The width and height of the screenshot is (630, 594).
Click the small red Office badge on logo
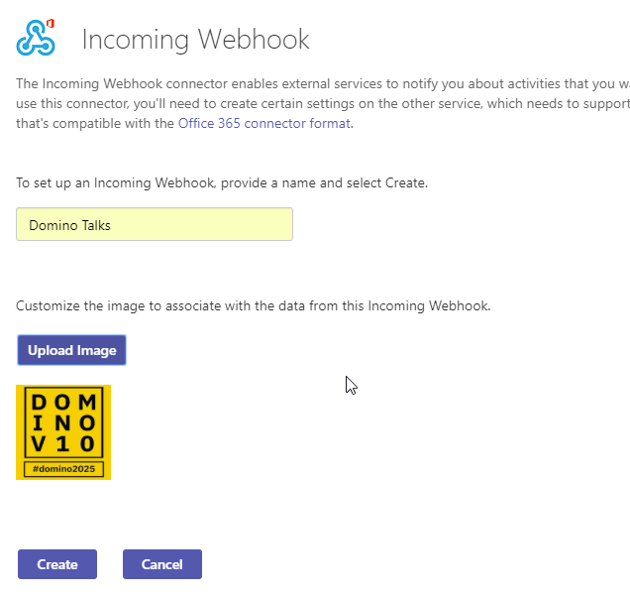51,24
